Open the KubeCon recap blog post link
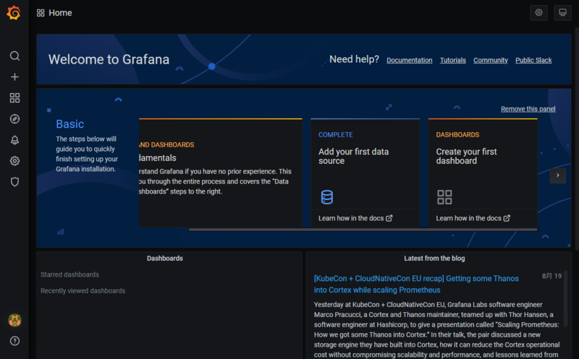The image size is (579, 359). tap(416, 284)
